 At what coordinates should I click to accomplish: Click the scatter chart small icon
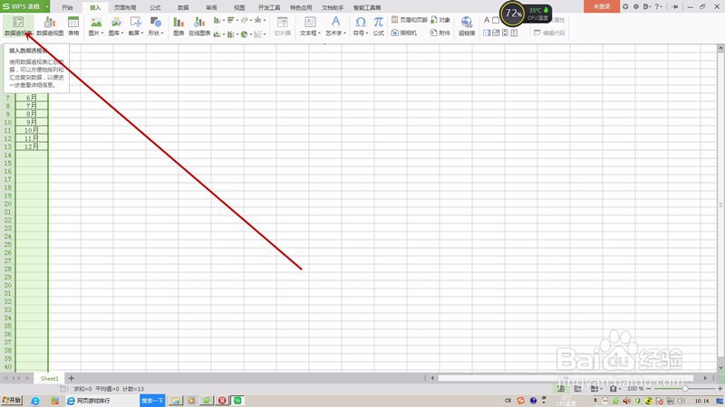point(257,34)
